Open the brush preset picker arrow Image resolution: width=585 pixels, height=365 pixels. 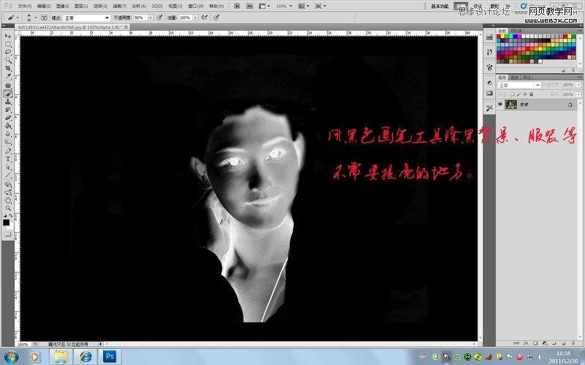point(35,18)
